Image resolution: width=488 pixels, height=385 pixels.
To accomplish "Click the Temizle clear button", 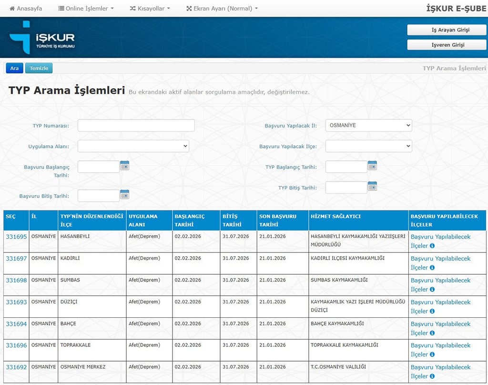I will pos(39,68).
